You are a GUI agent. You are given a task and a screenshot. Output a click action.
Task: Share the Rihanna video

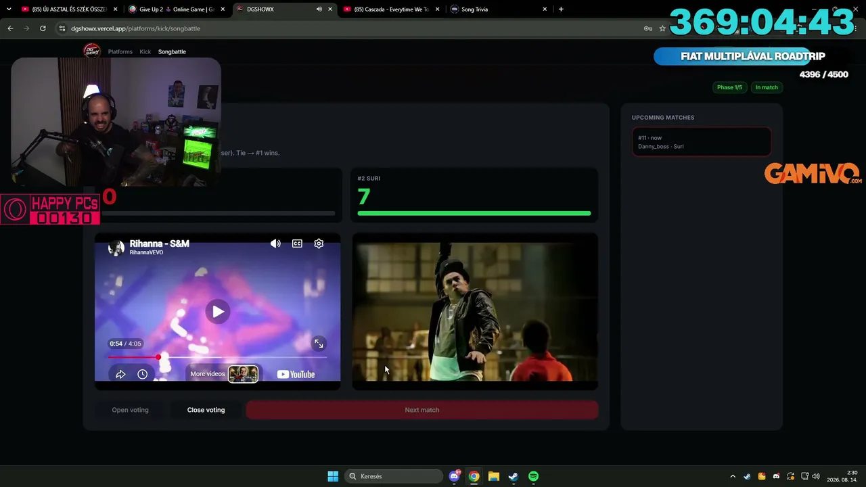pyautogui.click(x=120, y=374)
